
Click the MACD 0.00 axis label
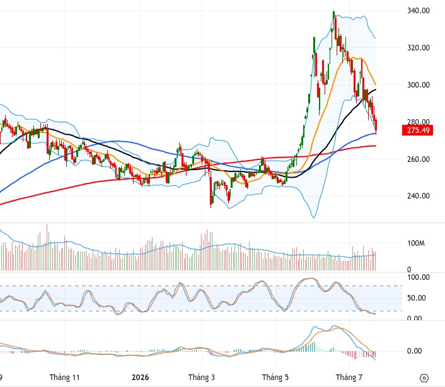pos(414,351)
